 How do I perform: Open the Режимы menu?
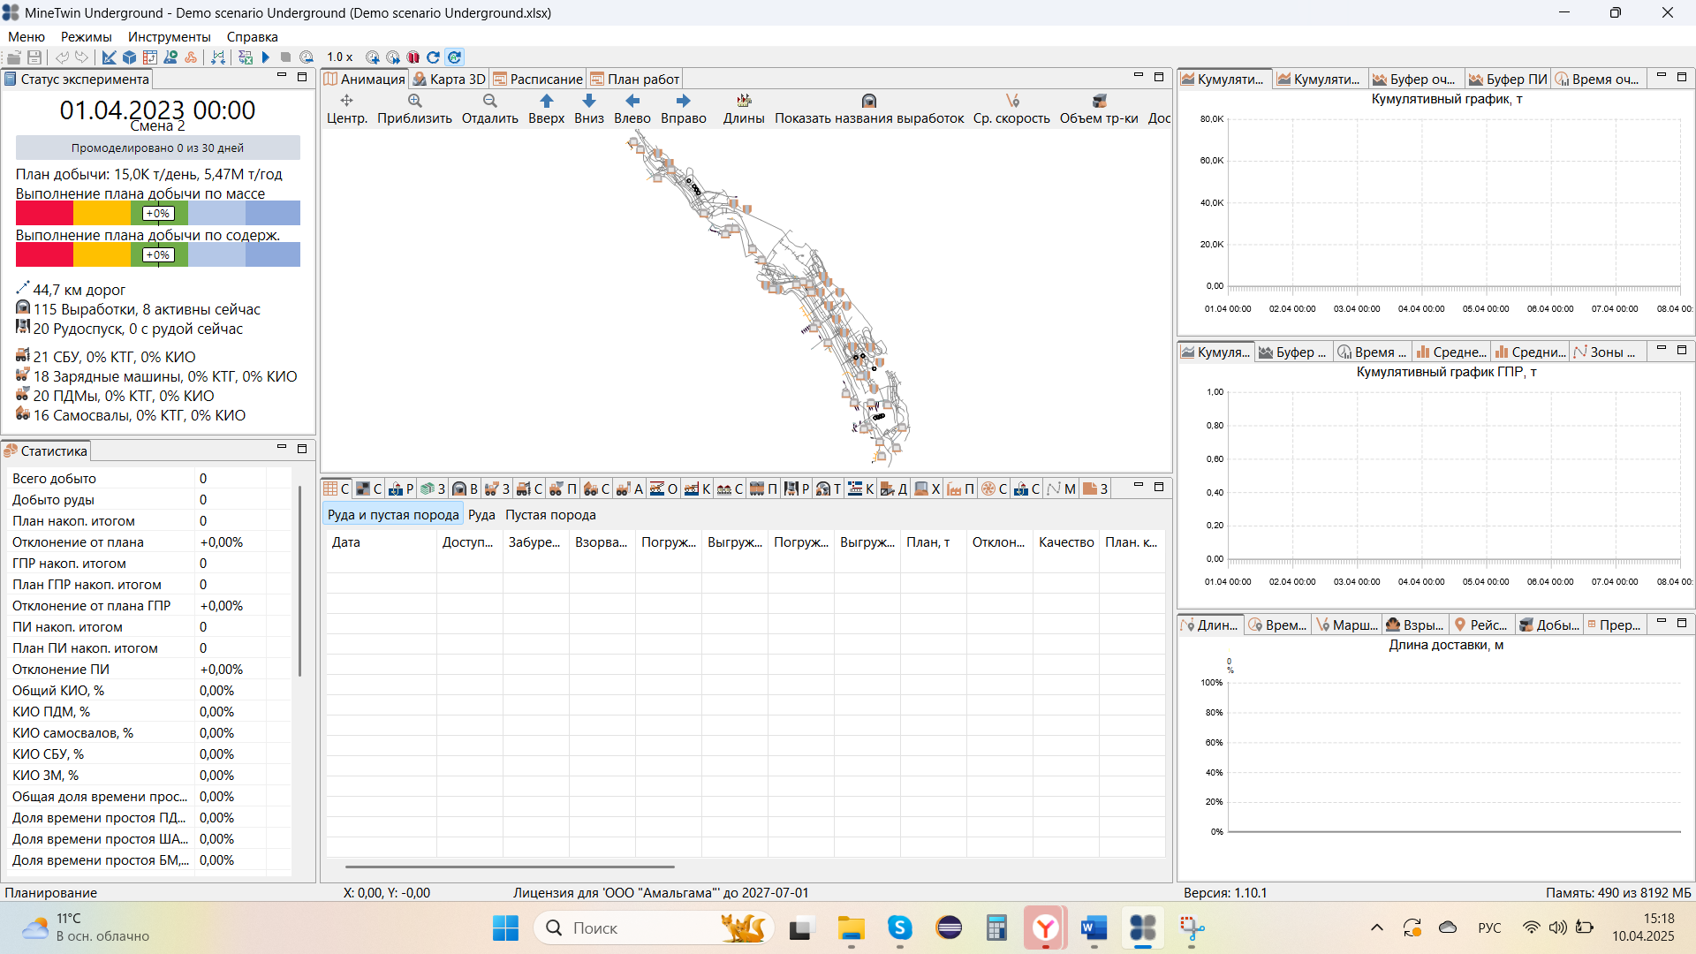[87, 37]
